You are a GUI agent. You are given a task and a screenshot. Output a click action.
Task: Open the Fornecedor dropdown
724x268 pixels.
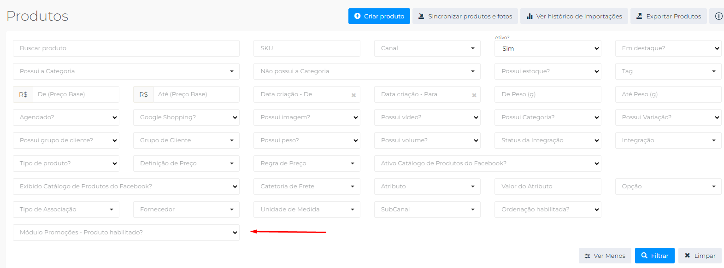point(186,210)
